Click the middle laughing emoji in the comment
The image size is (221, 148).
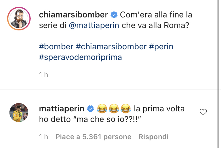coord(113,109)
